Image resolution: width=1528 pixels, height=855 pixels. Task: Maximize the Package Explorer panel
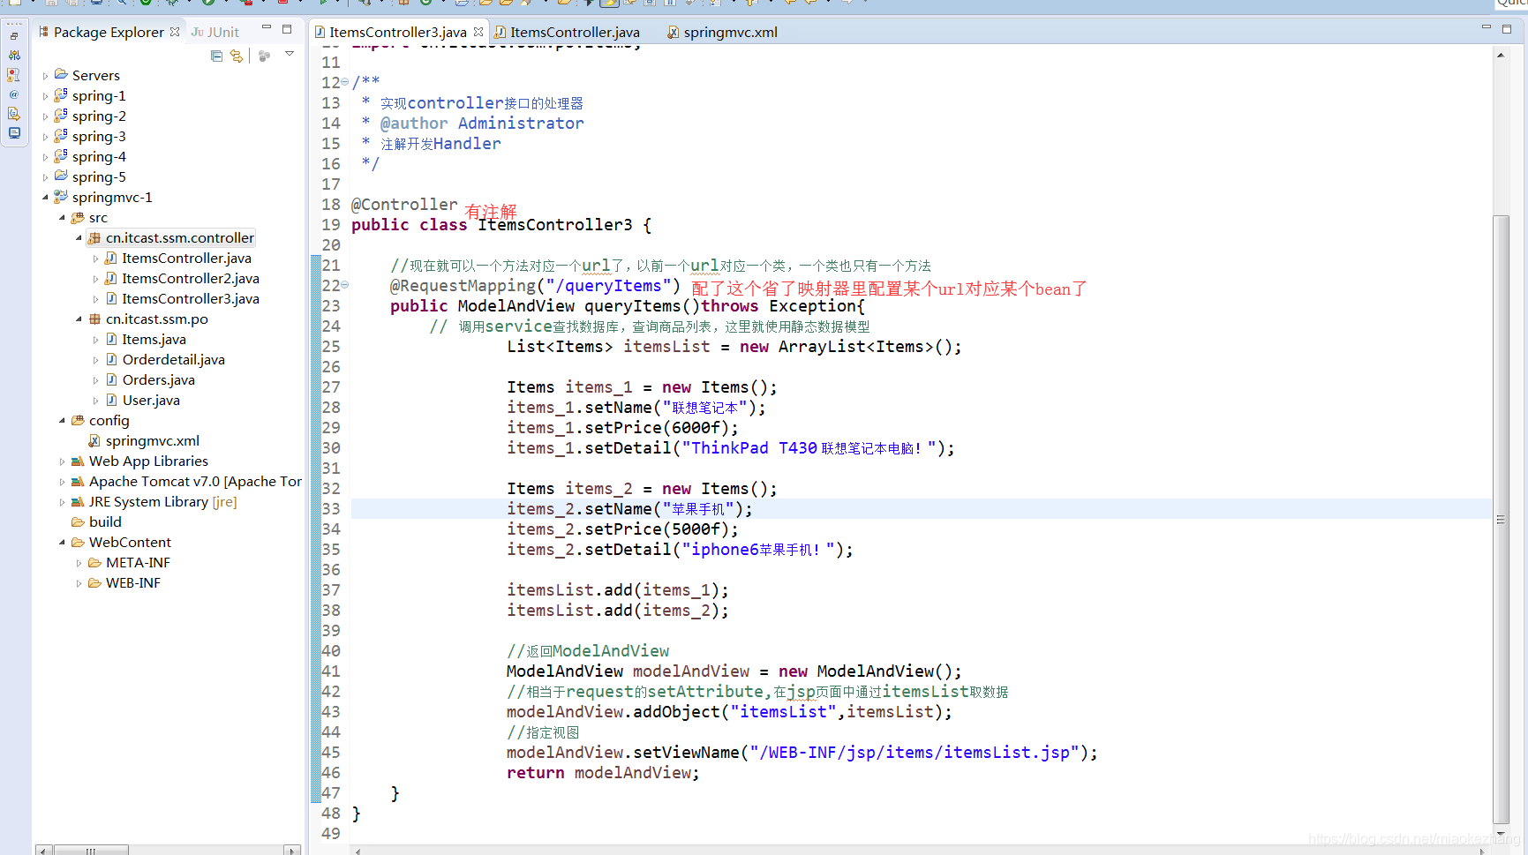[x=287, y=29]
